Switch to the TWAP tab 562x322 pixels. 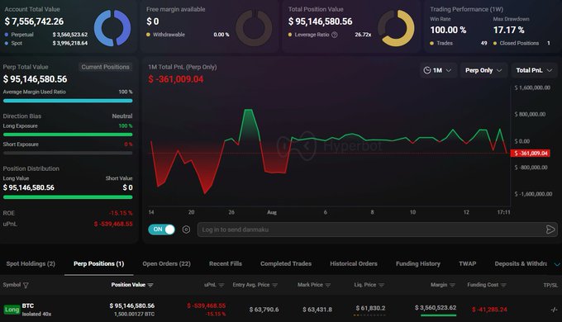(468, 263)
